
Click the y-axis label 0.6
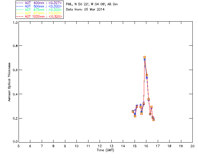(x=15, y=70)
